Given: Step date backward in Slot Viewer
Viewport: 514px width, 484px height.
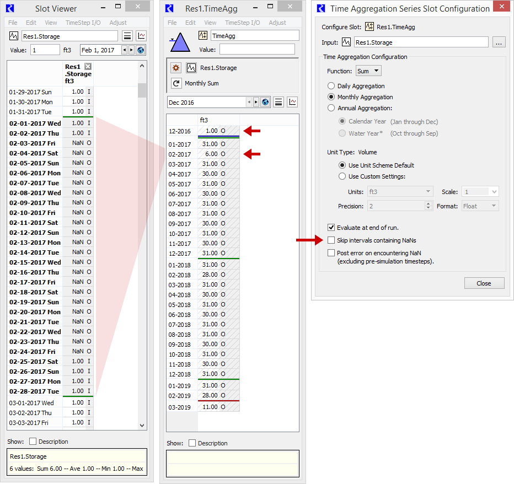Looking at the screenshot, I should [124, 50].
